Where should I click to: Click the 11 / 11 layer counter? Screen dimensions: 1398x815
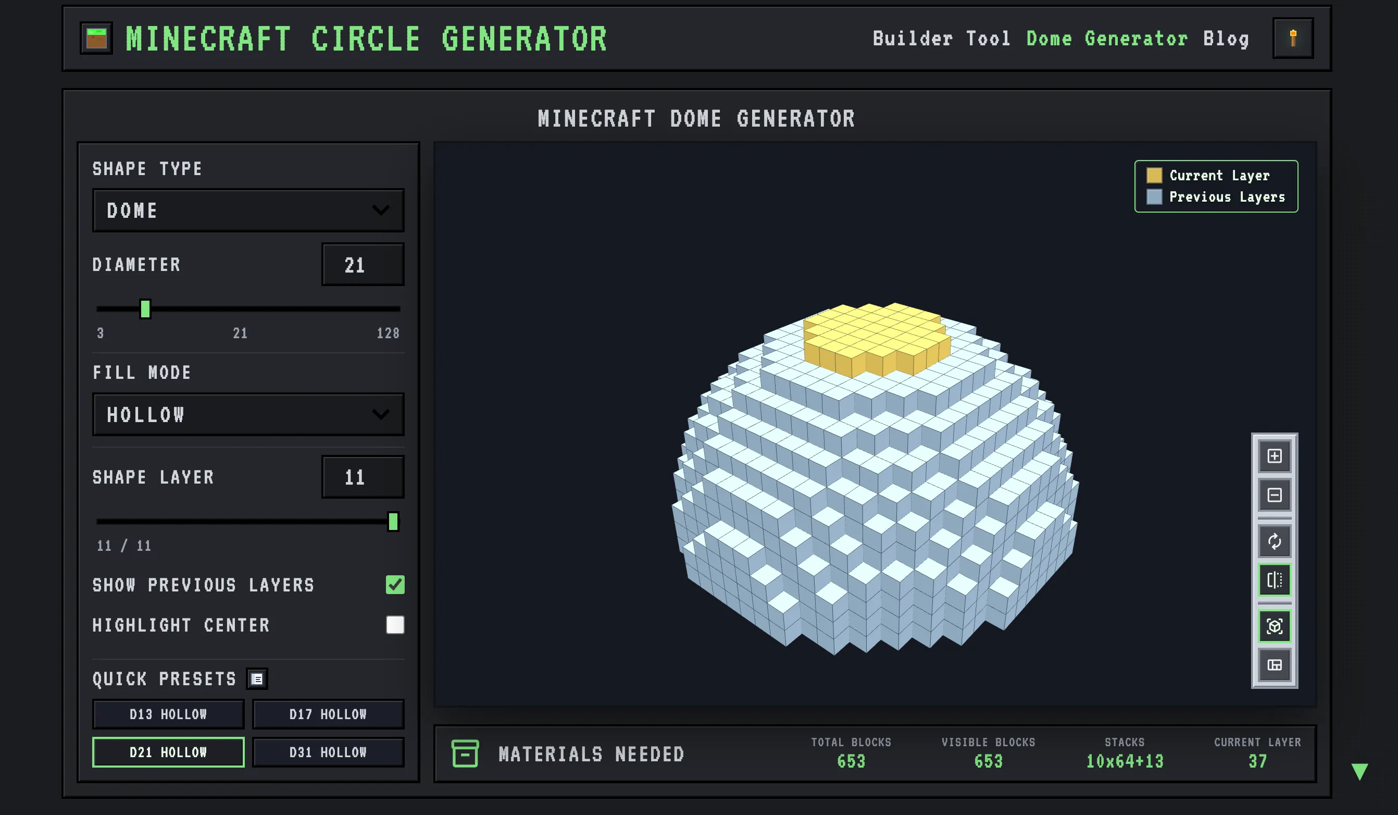point(124,546)
